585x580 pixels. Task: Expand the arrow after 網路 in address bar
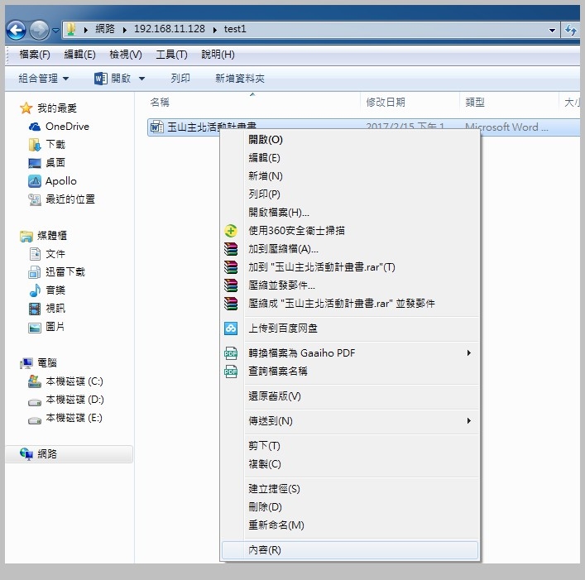pos(125,30)
